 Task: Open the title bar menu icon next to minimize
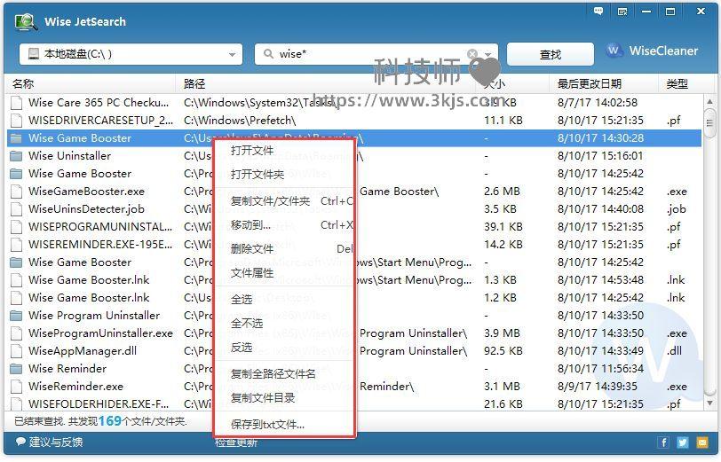pyautogui.click(x=622, y=12)
